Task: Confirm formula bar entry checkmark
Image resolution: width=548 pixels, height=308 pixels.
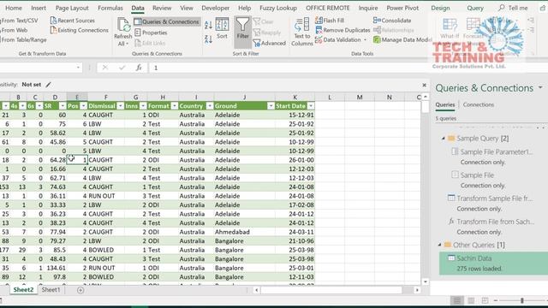Action: pos(122,68)
